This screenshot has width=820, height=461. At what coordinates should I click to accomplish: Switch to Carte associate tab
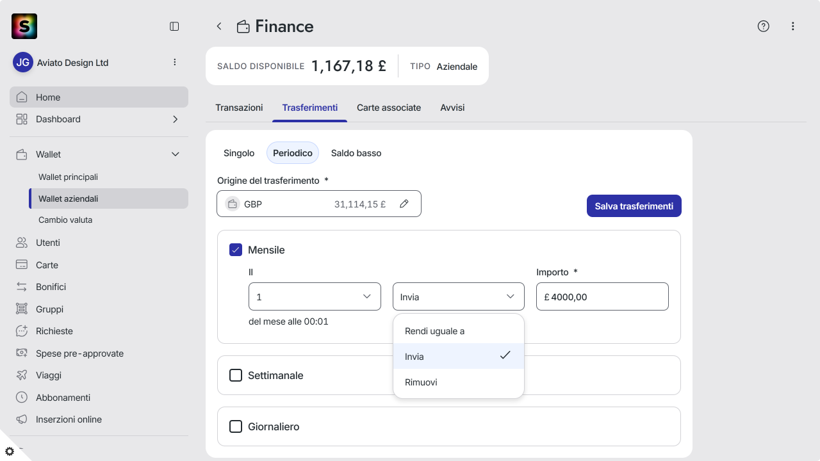click(389, 108)
